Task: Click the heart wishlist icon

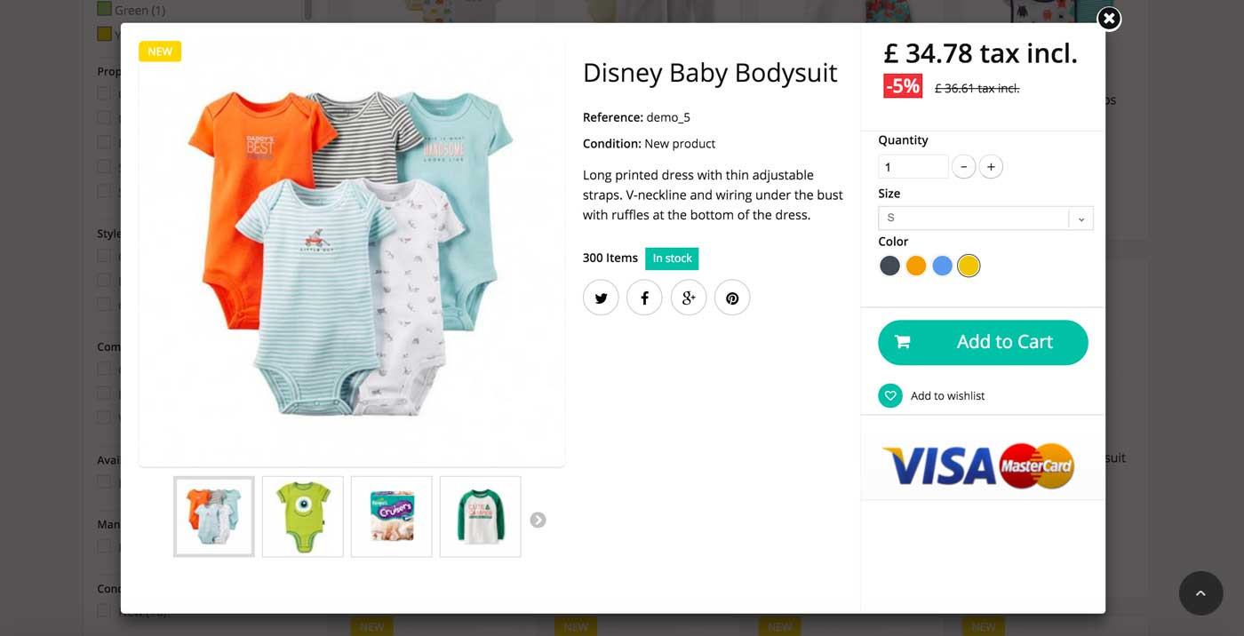Action: [x=890, y=396]
